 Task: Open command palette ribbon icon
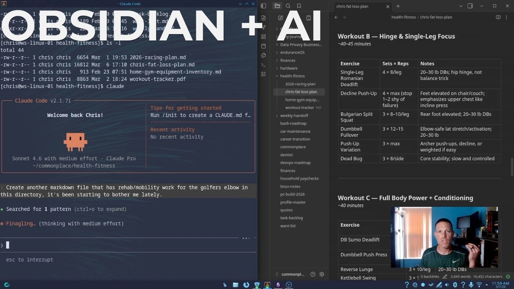pos(263,65)
